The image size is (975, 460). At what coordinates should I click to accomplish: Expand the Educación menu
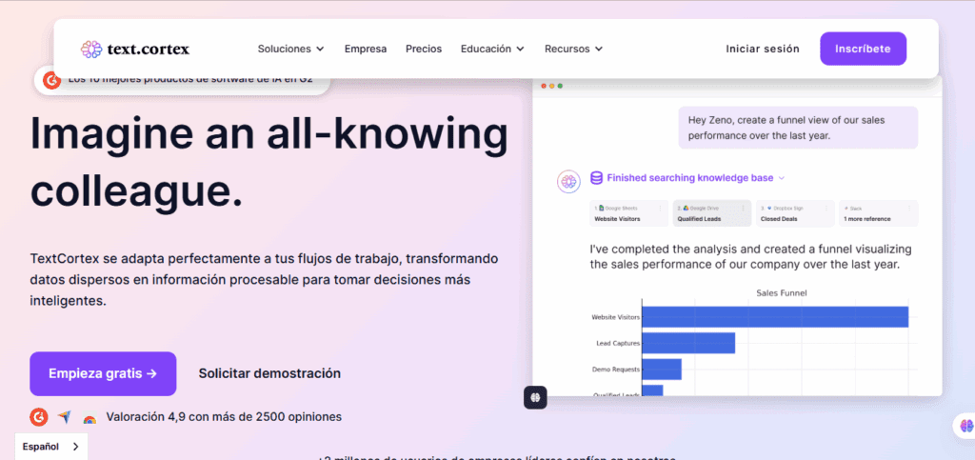[x=492, y=49]
